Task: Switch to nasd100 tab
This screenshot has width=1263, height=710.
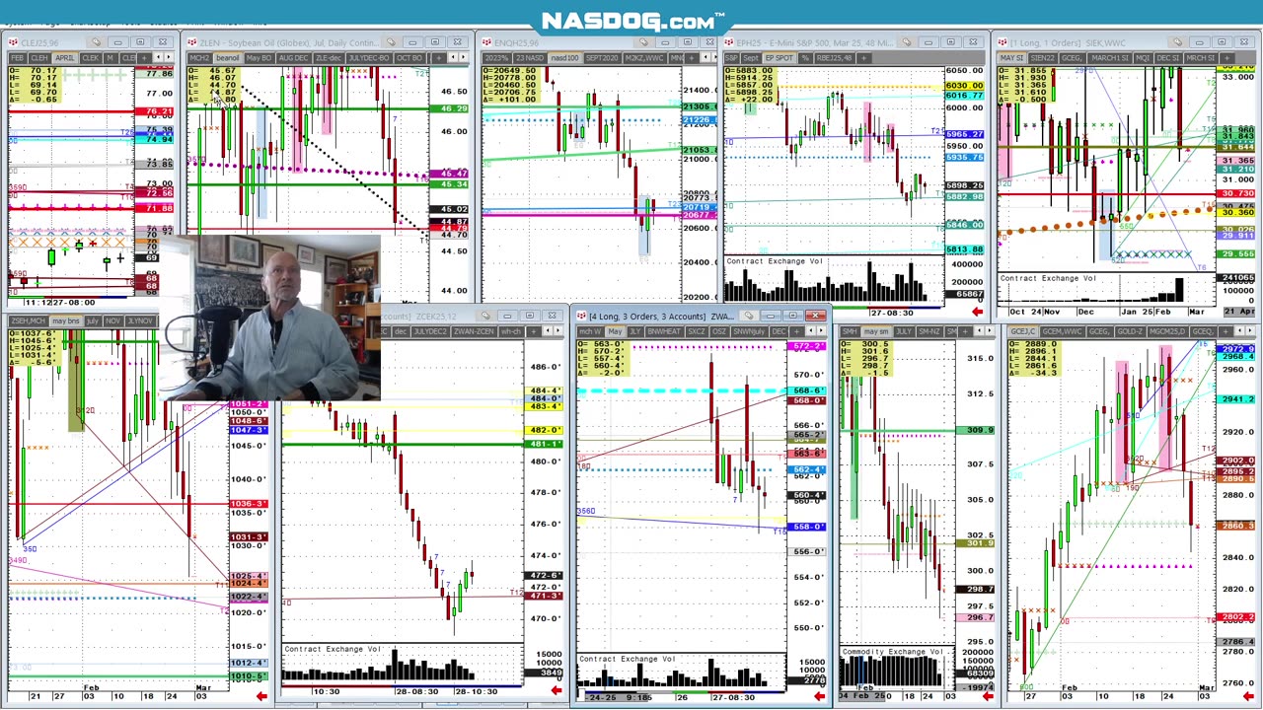Action: (564, 58)
